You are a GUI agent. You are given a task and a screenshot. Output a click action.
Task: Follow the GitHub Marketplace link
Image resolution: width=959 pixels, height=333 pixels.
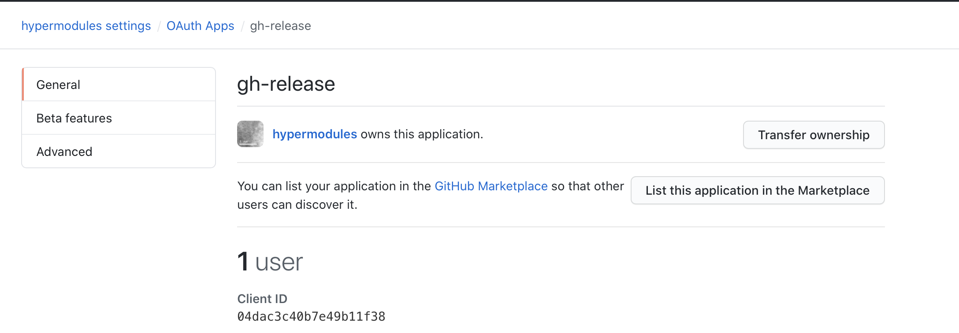point(491,186)
